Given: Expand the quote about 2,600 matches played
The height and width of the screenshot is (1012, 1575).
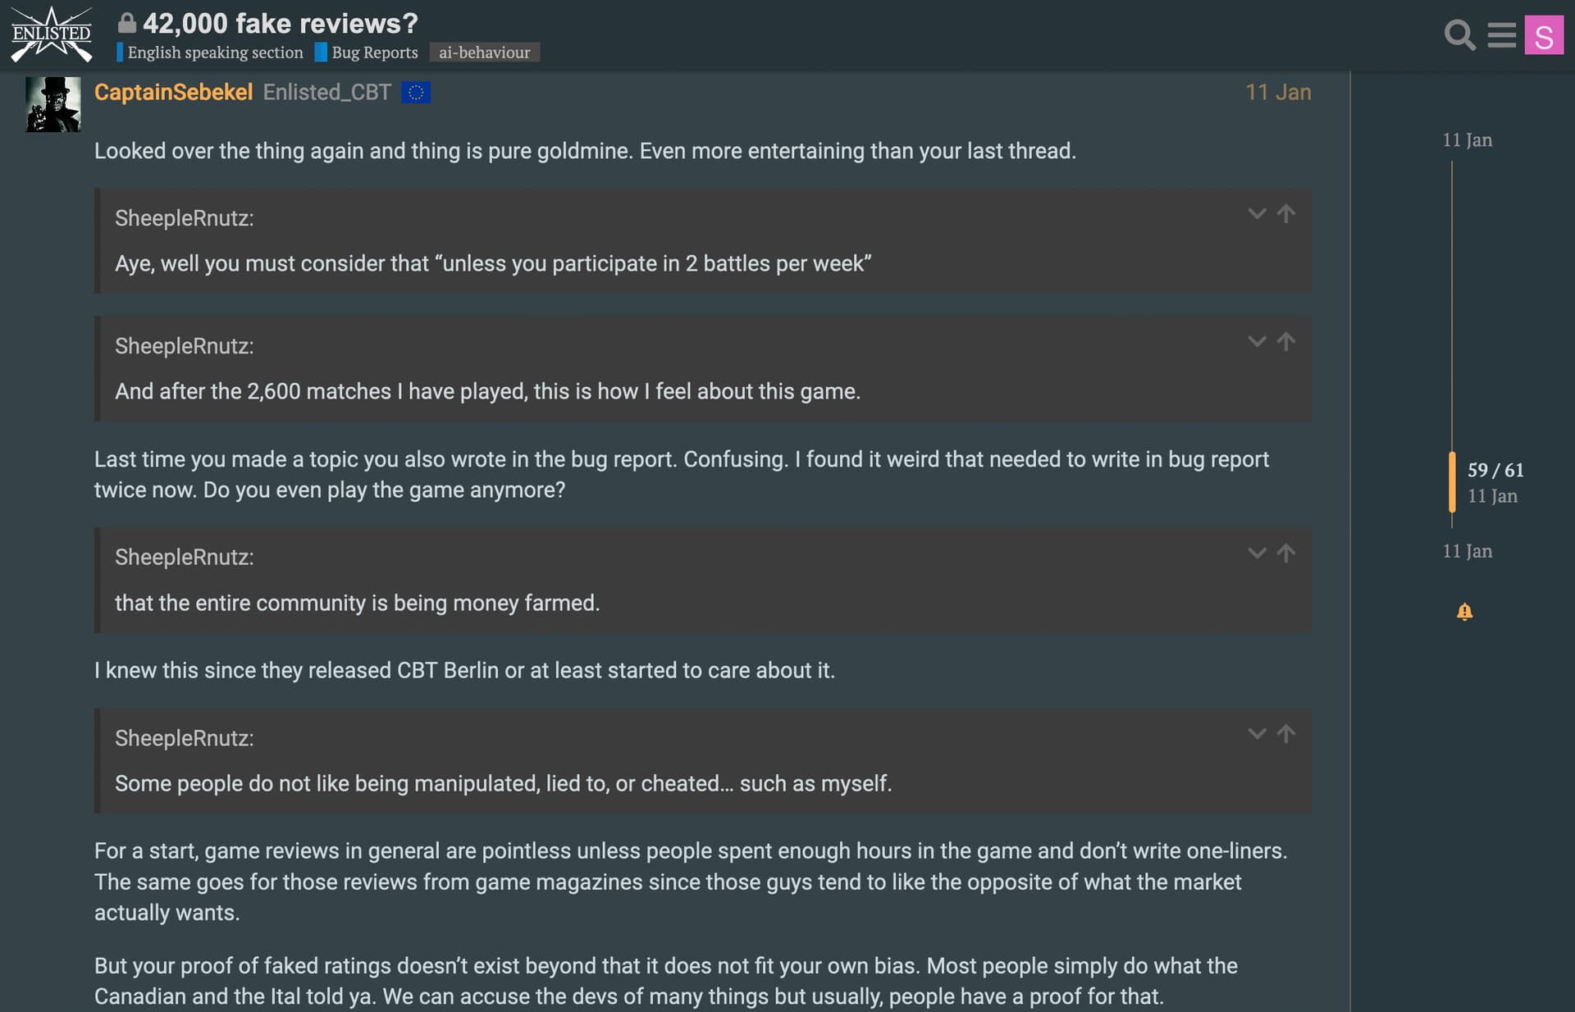Looking at the screenshot, I should 1257,342.
